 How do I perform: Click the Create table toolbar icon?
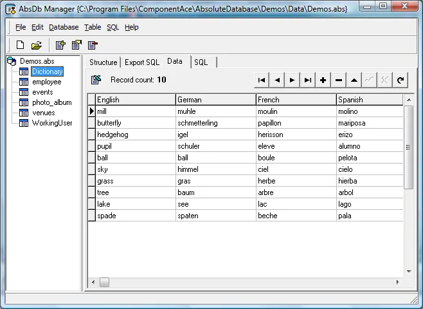[60, 45]
